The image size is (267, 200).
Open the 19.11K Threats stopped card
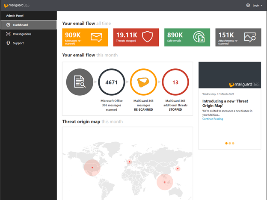136,37
